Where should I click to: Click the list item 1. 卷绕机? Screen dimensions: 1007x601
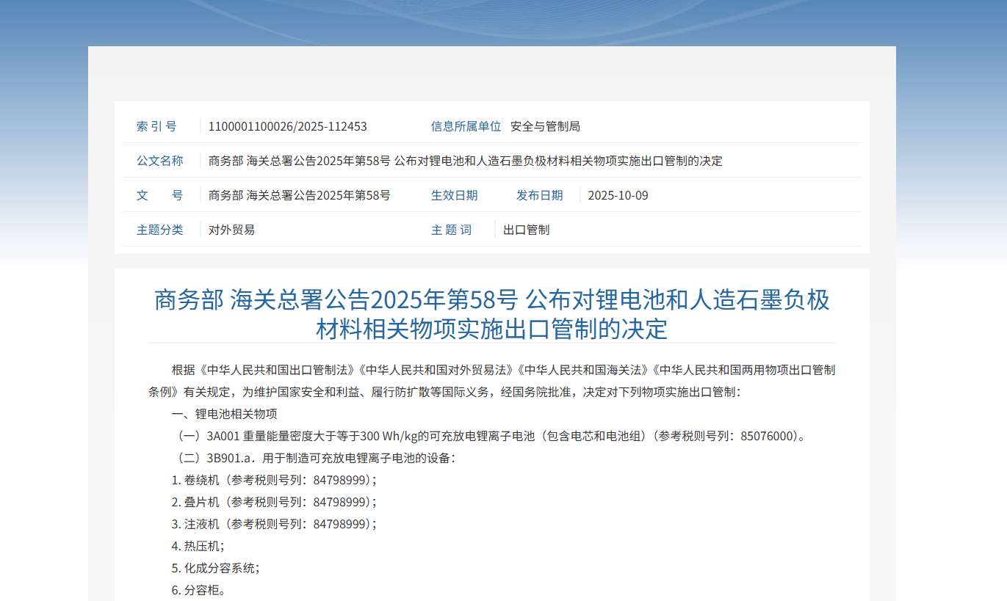(x=273, y=480)
